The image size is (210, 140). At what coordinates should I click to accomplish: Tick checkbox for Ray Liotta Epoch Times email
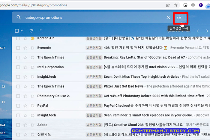coord(18,58)
